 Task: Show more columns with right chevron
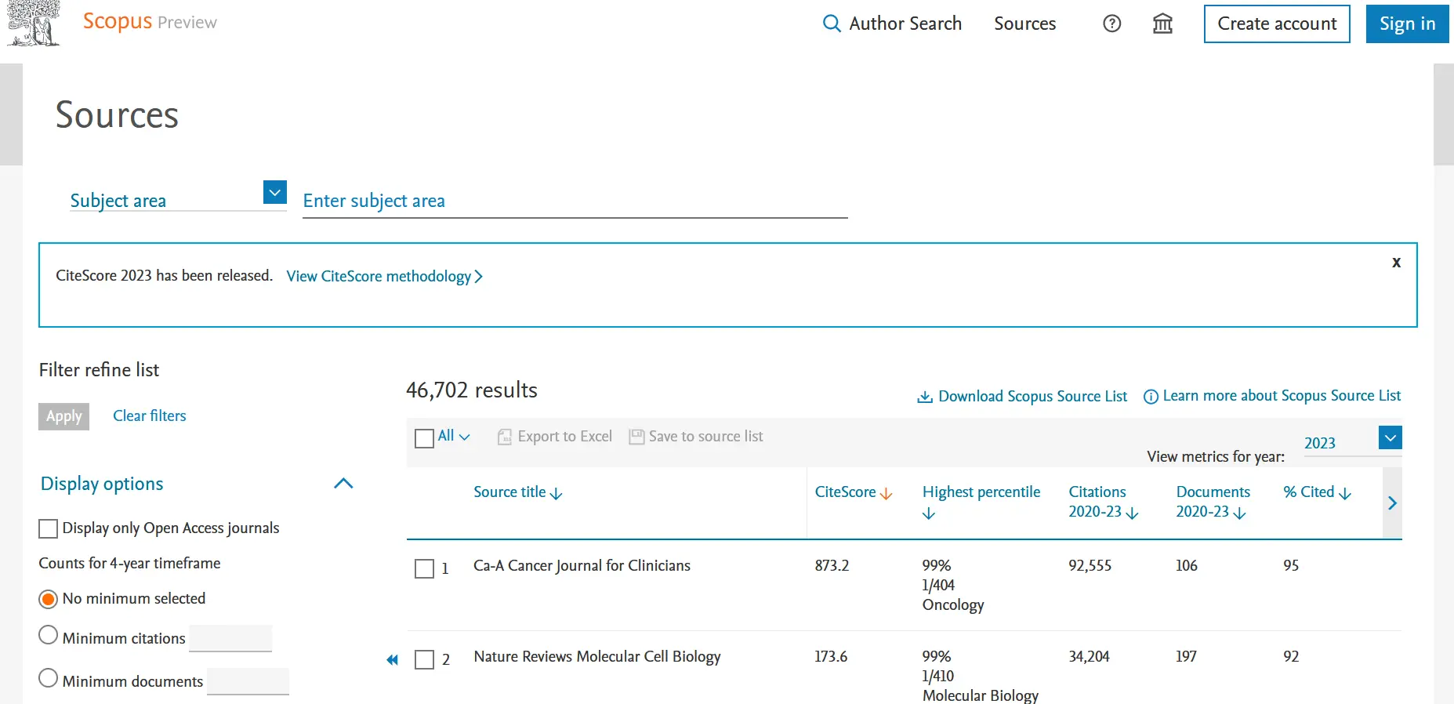coord(1392,503)
